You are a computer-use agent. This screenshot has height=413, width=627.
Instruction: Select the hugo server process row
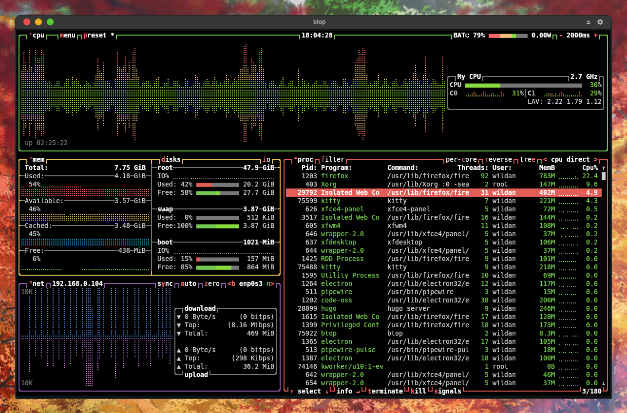click(x=444, y=308)
